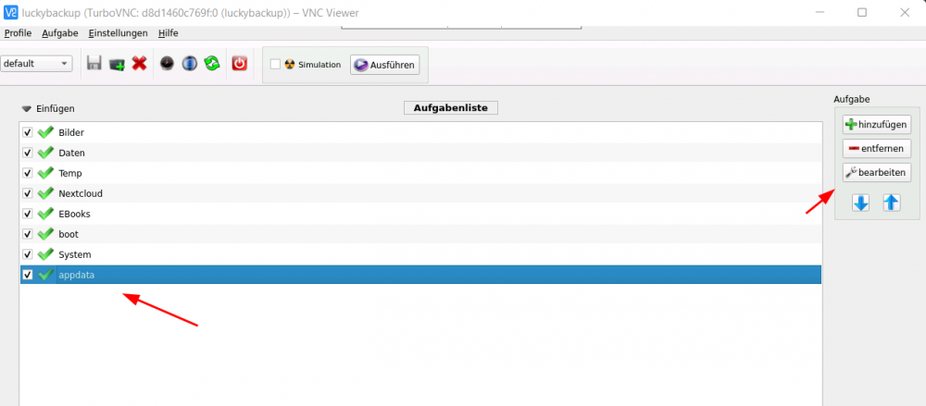Click the Aufgabenliste header label
926x406 pixels.
[451, 108]
